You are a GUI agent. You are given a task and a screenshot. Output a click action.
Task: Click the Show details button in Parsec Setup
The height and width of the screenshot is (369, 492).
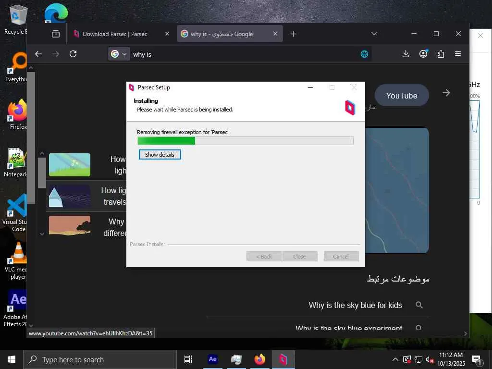160,154
